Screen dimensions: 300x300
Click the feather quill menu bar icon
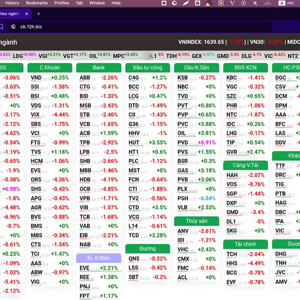(x=186, y=3)
